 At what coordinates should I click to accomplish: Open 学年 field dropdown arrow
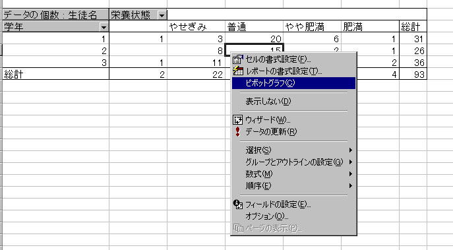[104, 27]
